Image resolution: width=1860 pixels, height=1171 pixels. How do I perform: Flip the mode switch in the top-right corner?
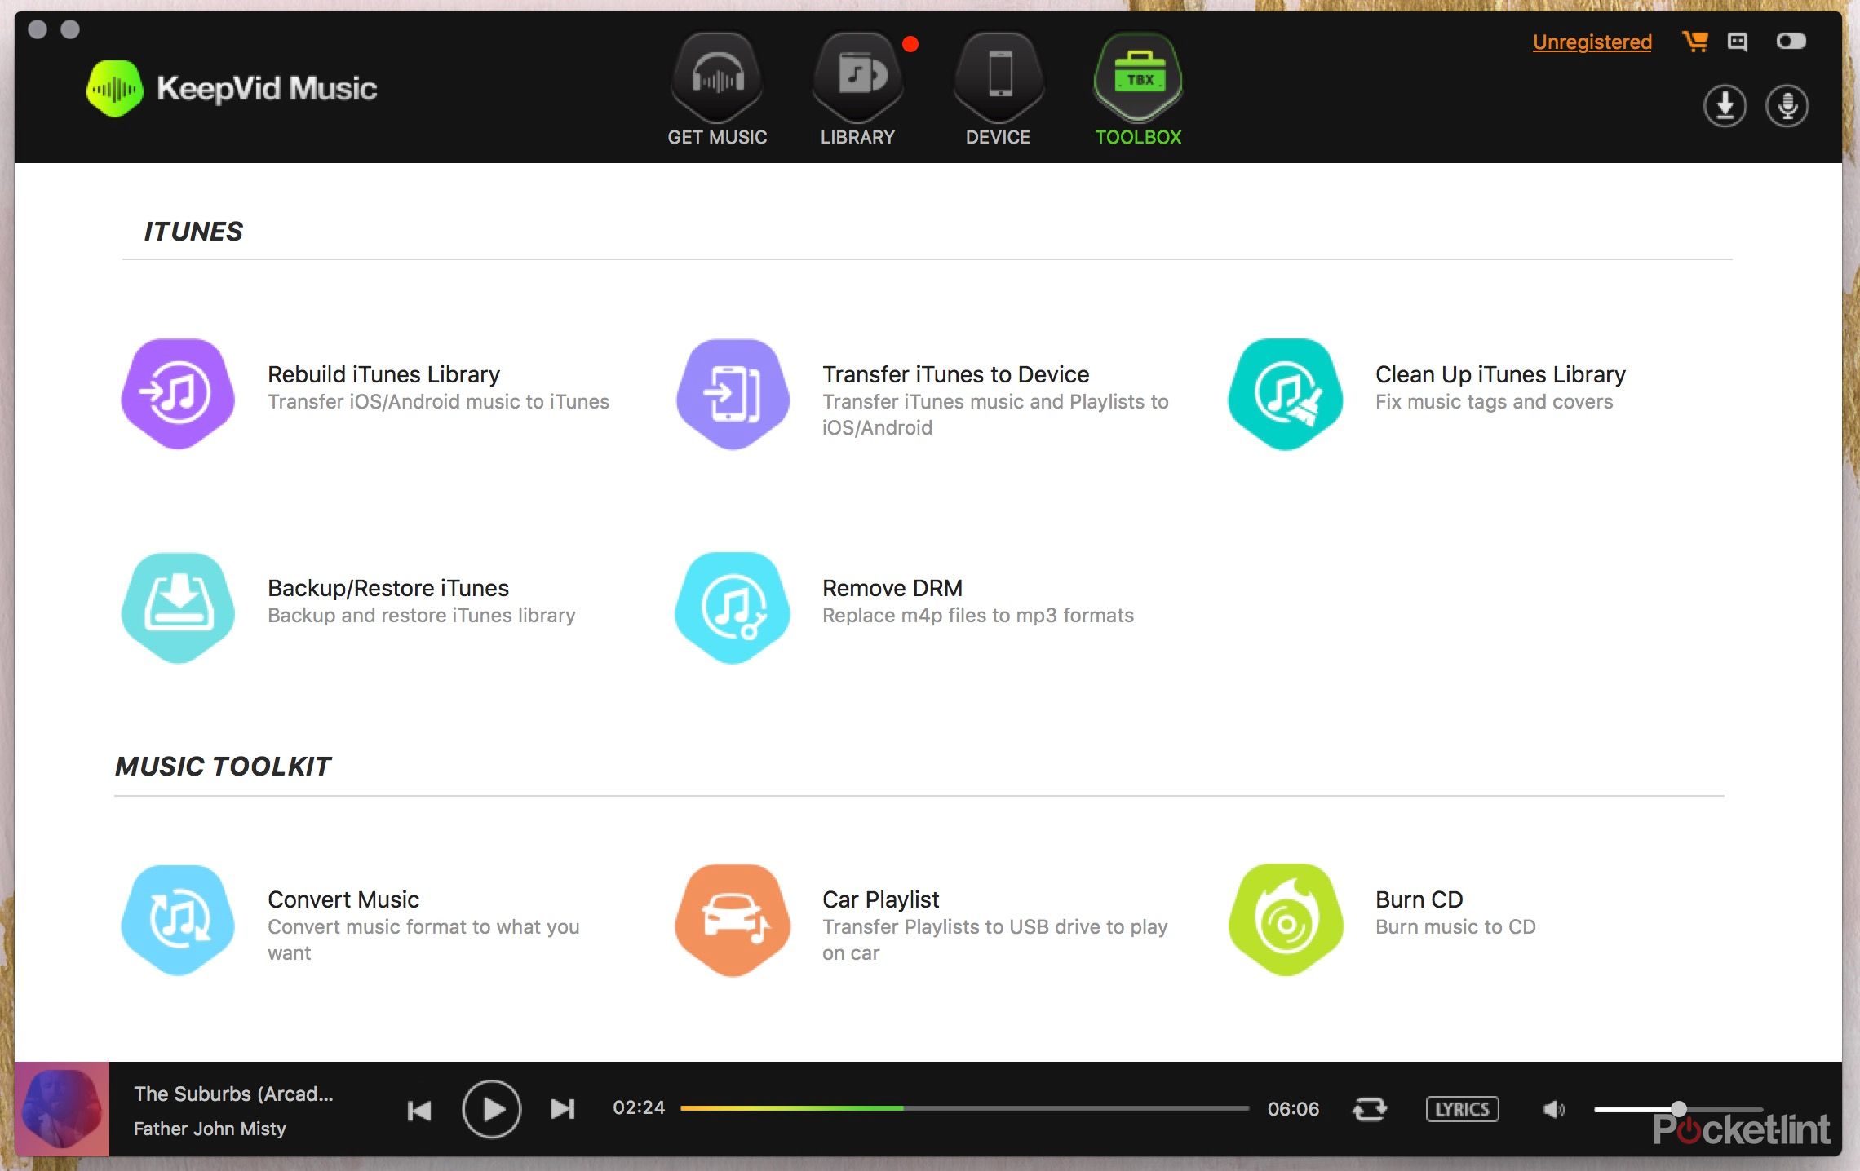click(x=1791, y=42)
